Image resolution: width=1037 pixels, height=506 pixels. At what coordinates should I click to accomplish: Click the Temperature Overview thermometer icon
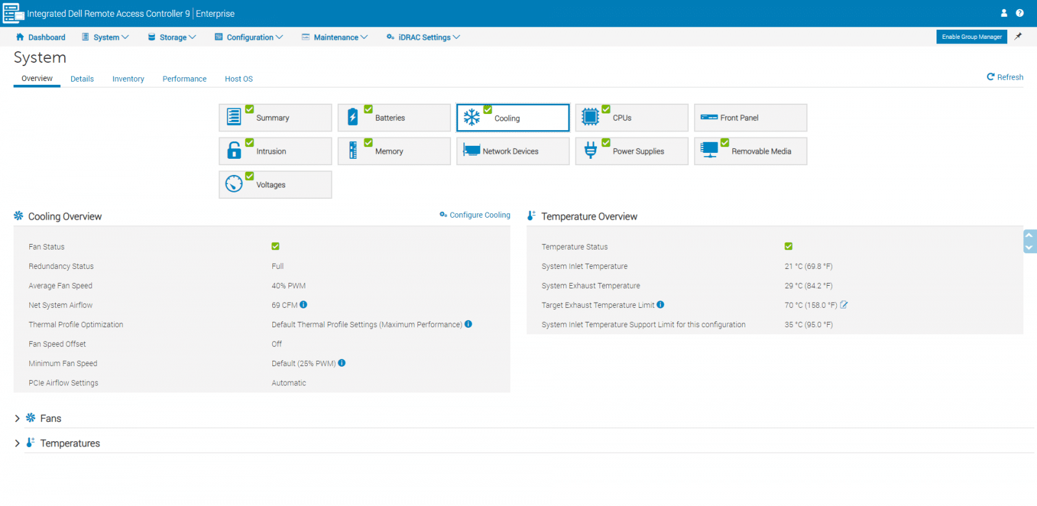531,216
